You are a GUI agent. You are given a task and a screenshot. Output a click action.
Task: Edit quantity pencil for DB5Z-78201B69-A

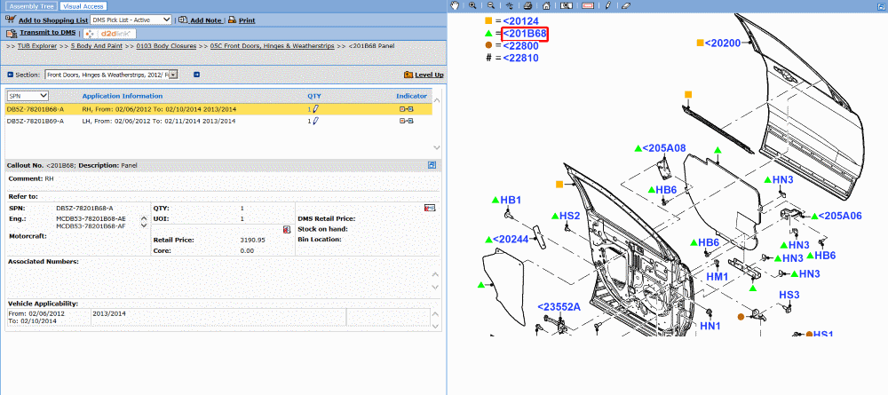click(316, 121)
